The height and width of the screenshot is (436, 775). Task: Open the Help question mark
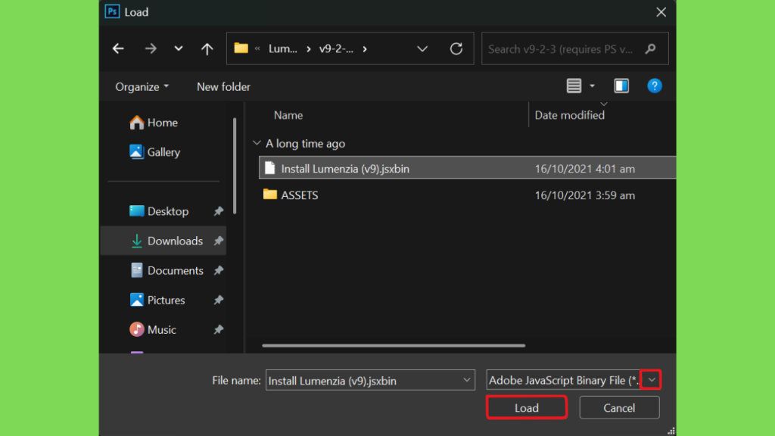[655, 86]
